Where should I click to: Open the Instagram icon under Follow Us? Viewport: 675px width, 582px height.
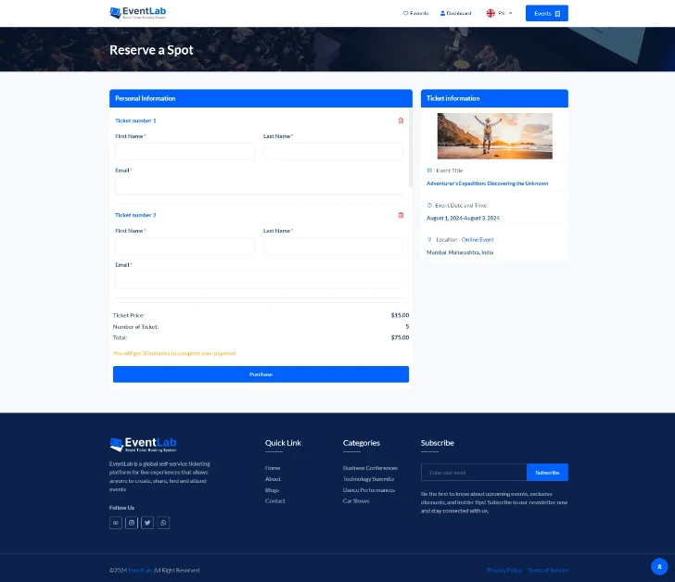(x=132, y=523)
